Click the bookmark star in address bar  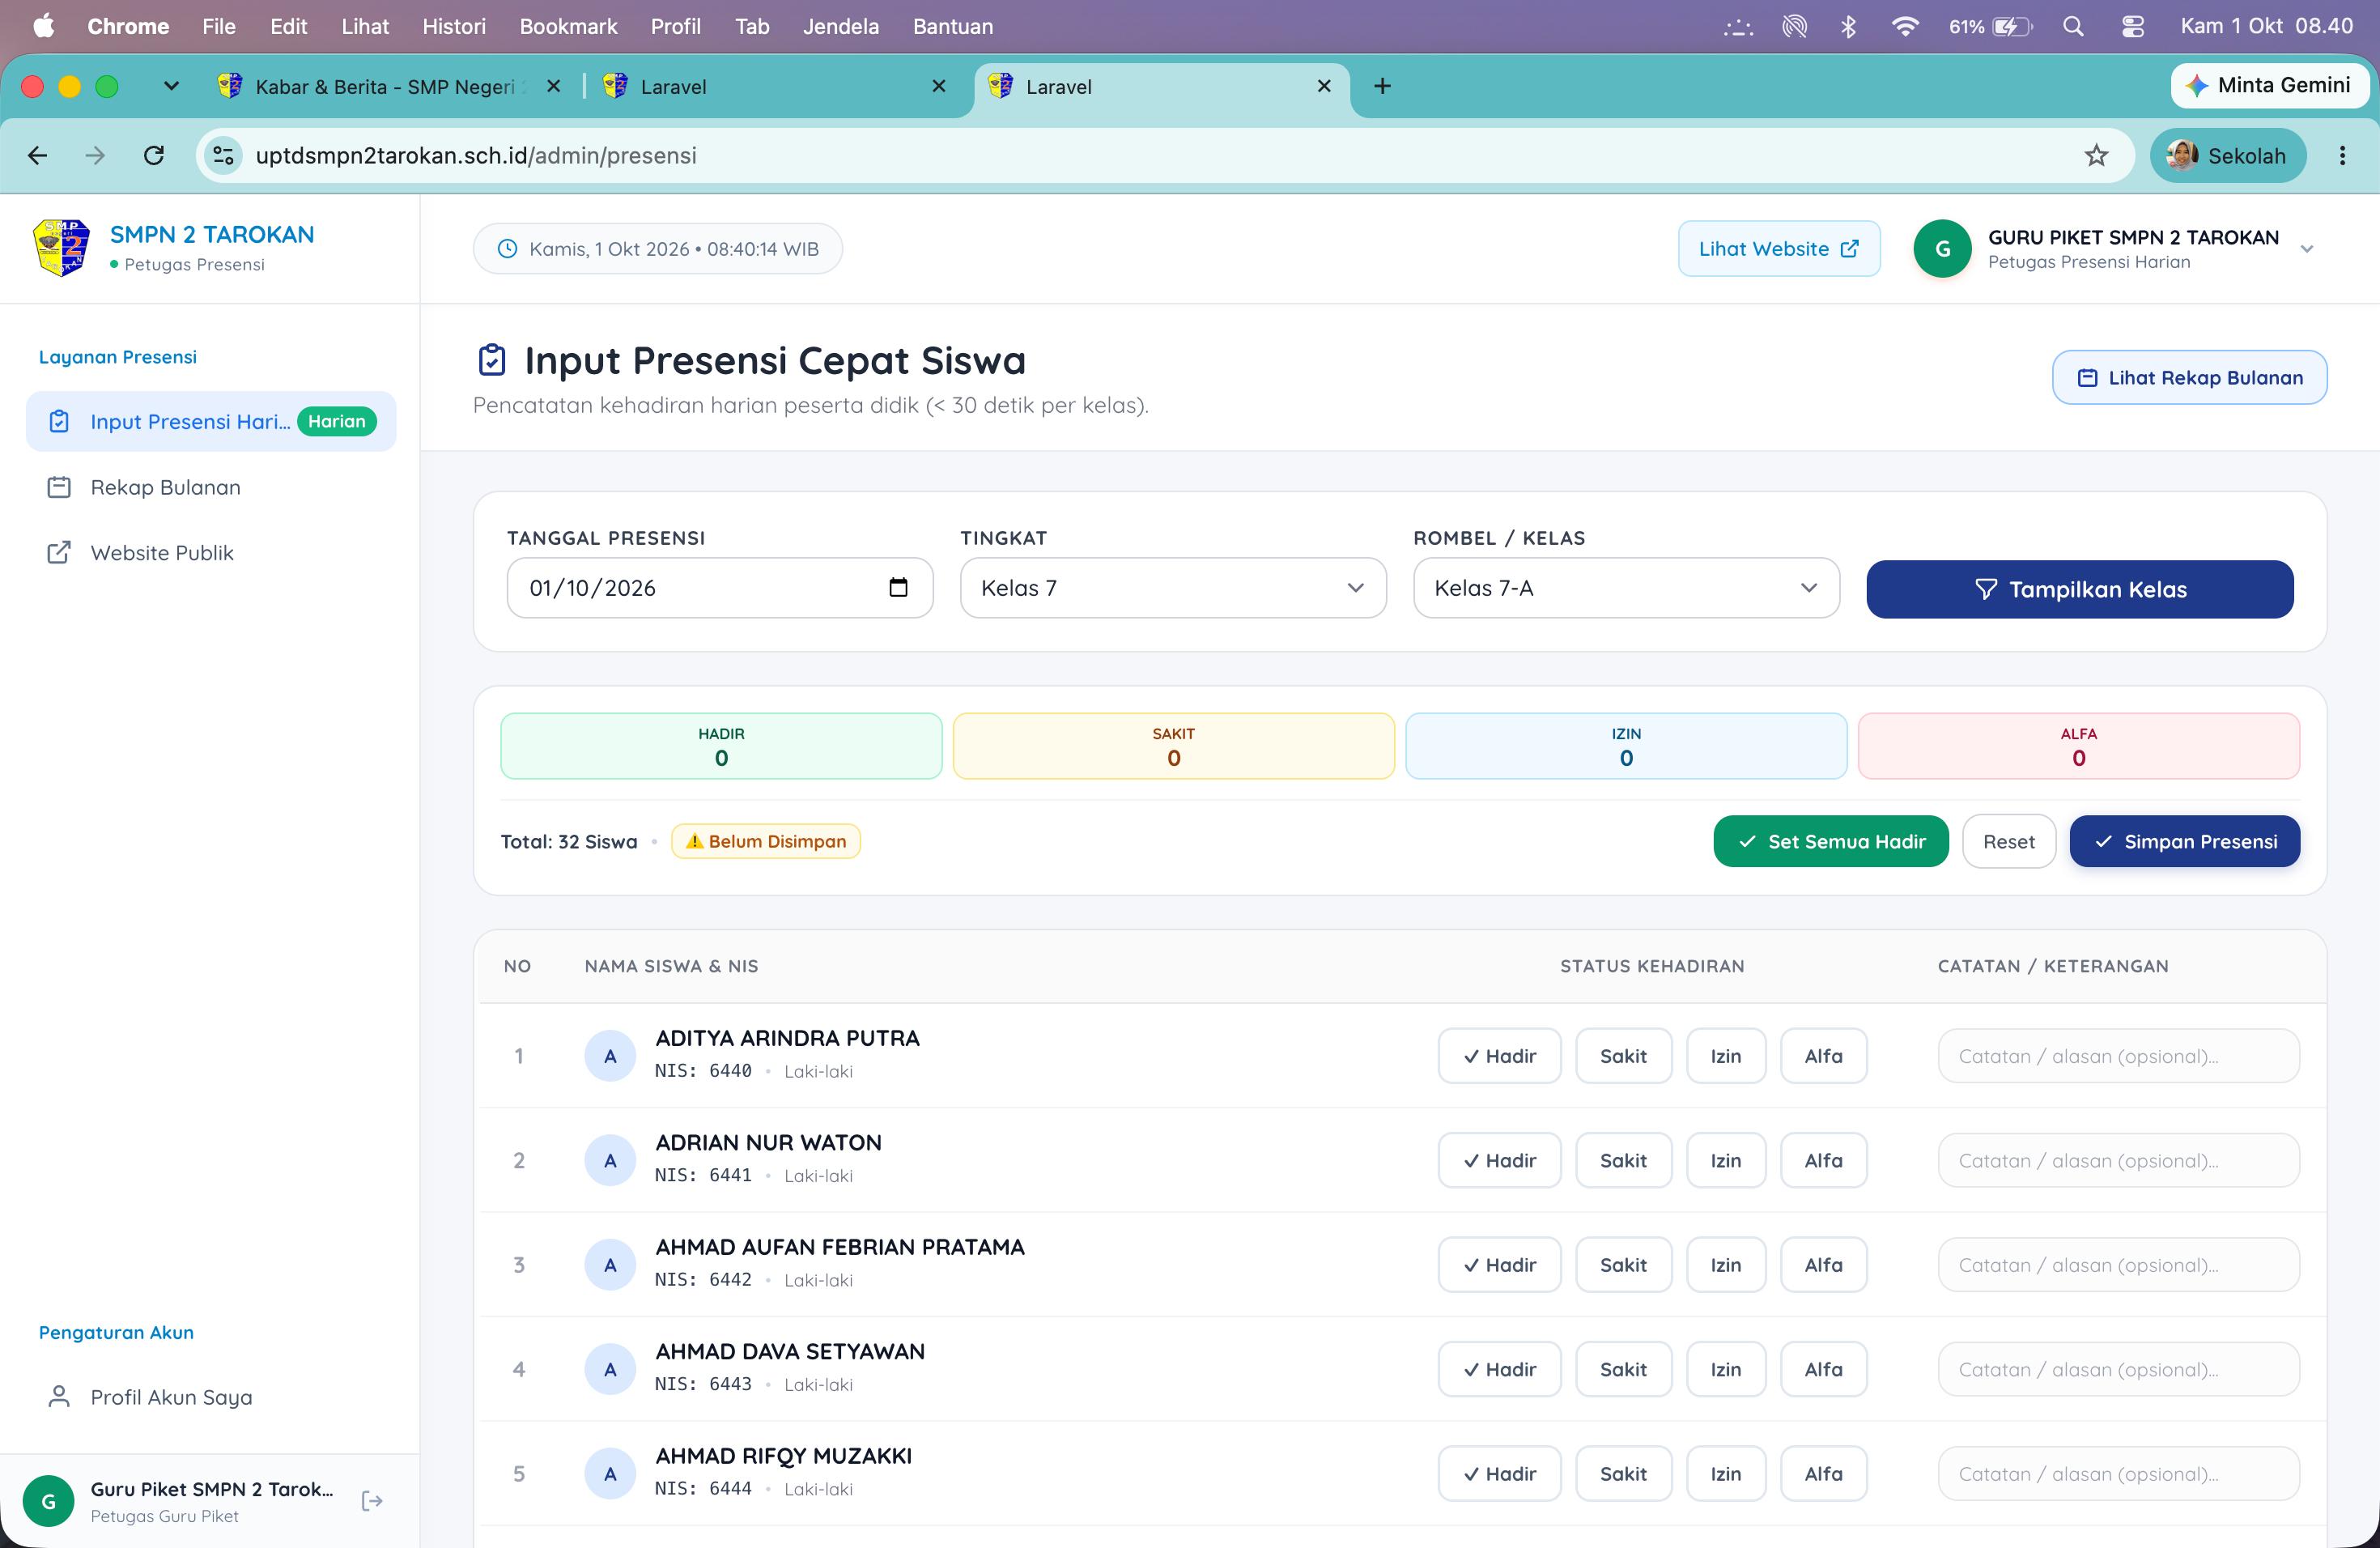click(2096, 155)
